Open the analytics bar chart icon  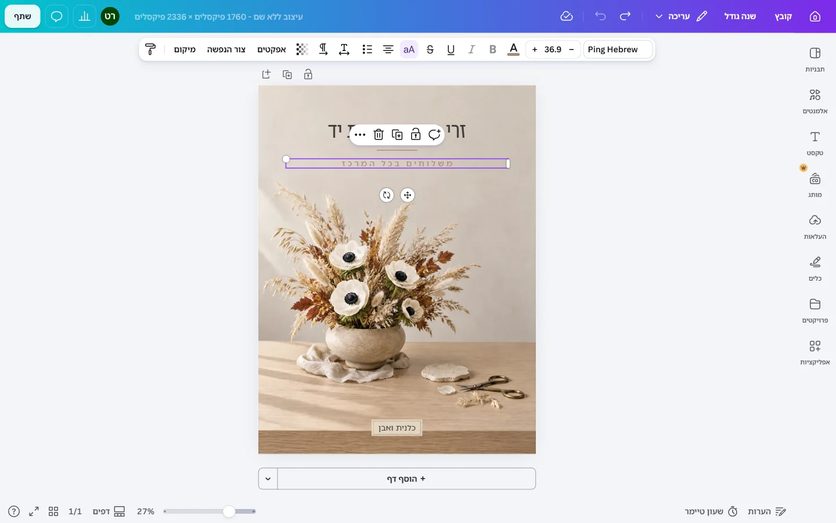(84, 16)
